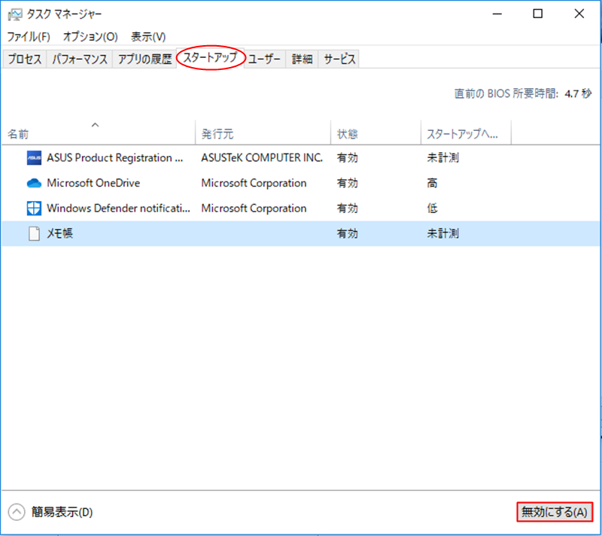Click 未計測 impact in the メモ帳 row
Screen dimensions: 602x536
point(443,233)
